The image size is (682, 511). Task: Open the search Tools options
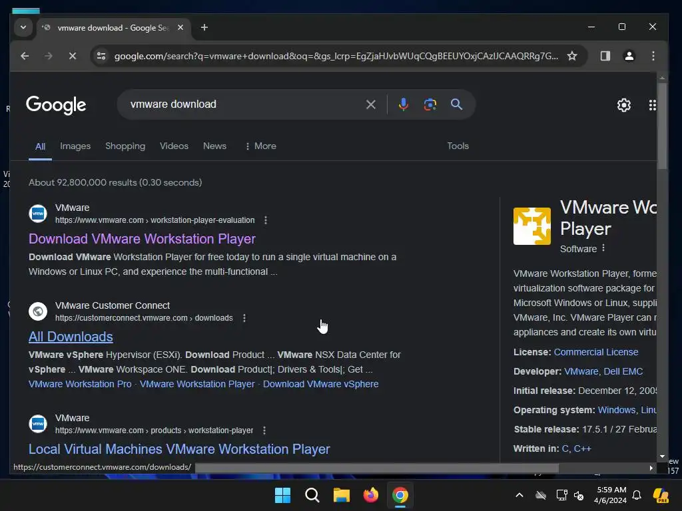(x=458, y=146)
